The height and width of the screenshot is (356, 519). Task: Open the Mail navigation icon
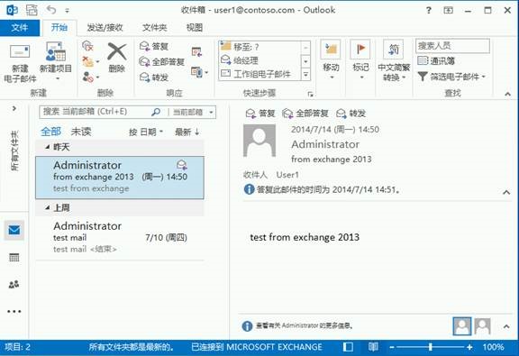pyautogui.click(x=14, y=230)
